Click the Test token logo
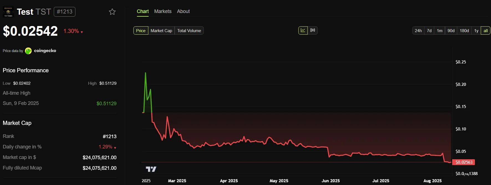Screen dimensions: 491x185 click(8, 12)
